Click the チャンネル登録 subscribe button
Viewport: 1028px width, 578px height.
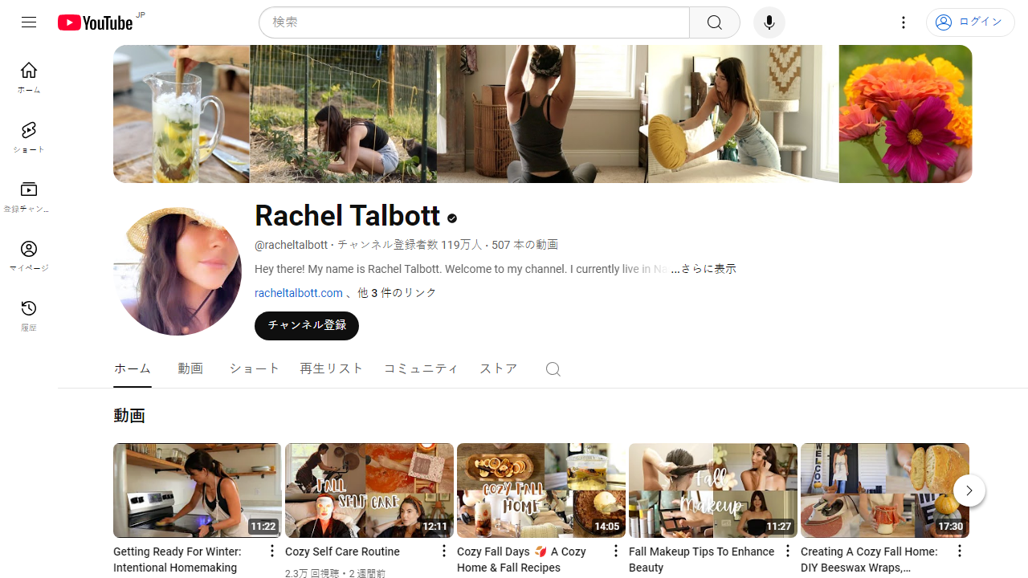(x=307, y=326)
